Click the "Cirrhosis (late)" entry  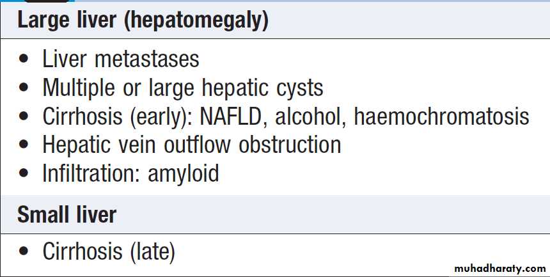coord(109,251)
